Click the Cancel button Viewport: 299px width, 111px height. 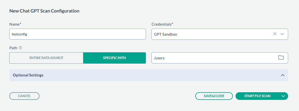tap(25, 96)
